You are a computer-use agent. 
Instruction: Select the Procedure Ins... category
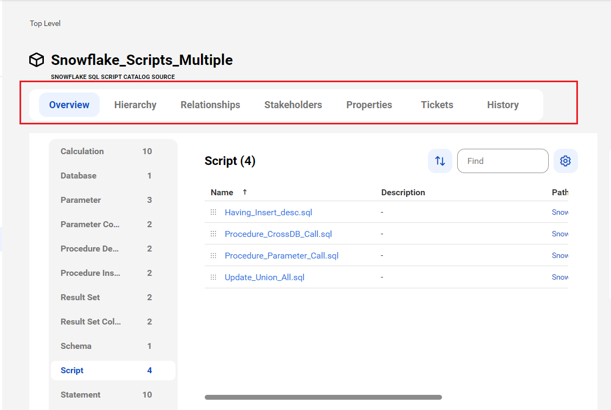coord(113,273)
